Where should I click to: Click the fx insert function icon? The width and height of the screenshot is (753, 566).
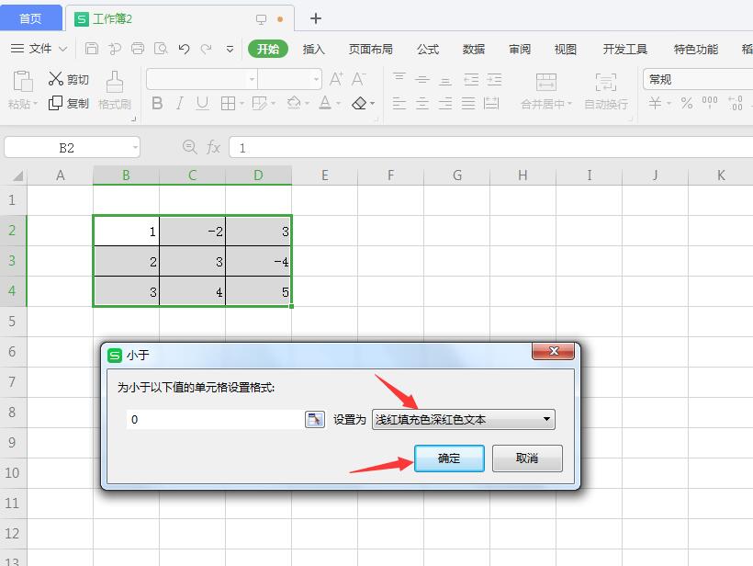(213, 147)
